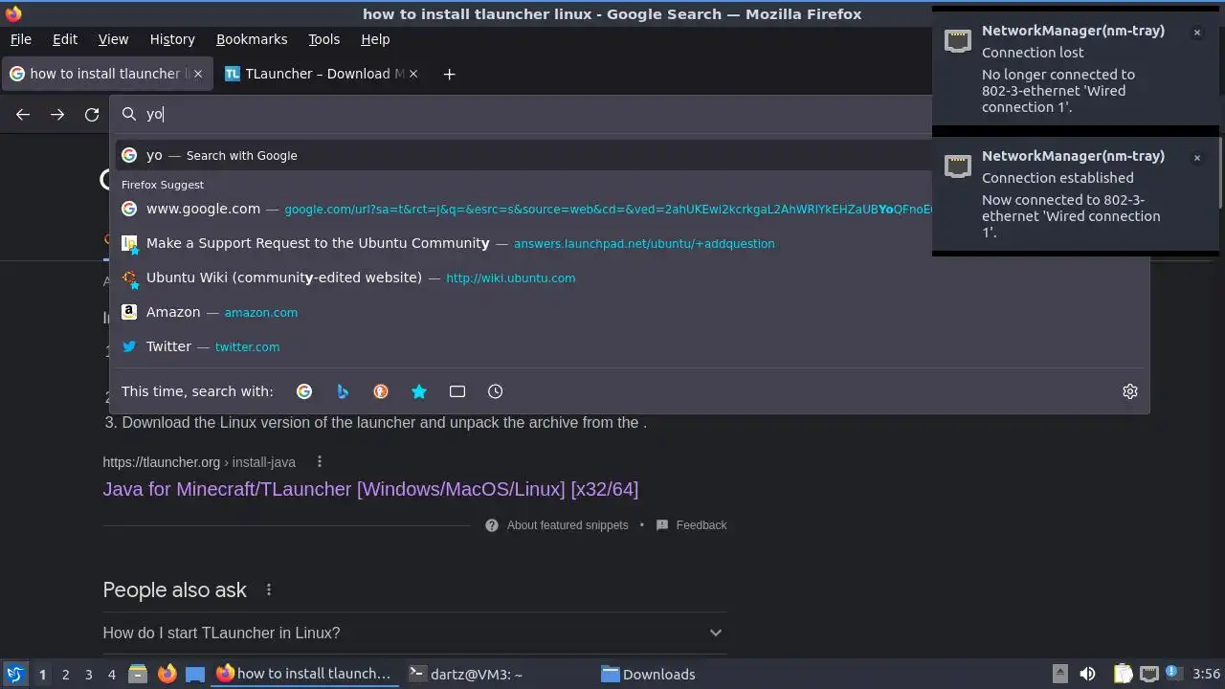Click the About featured snippets link
The height and width of the screenshot is (689, 1225).
(568, 525)
